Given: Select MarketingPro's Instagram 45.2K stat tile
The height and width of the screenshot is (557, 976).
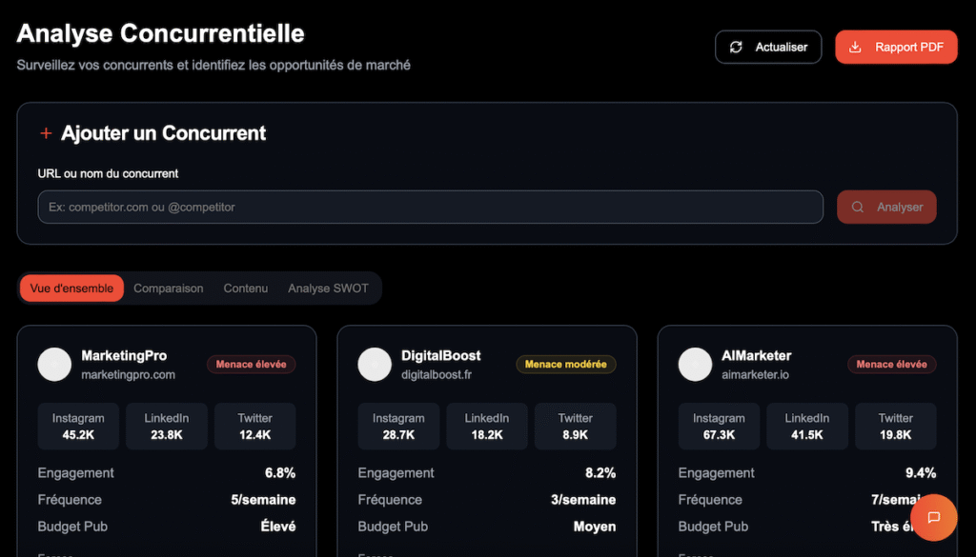Looking at the screenshot, I should (79, 427).
